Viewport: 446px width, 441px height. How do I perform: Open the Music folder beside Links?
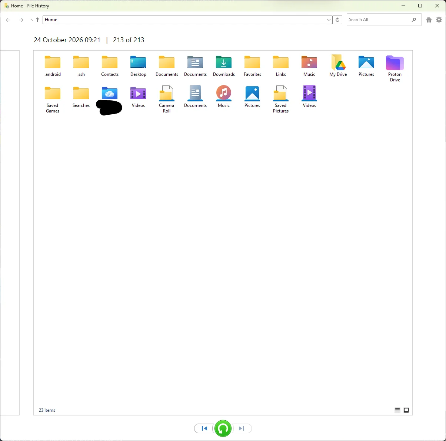click(x=309, y=66)
